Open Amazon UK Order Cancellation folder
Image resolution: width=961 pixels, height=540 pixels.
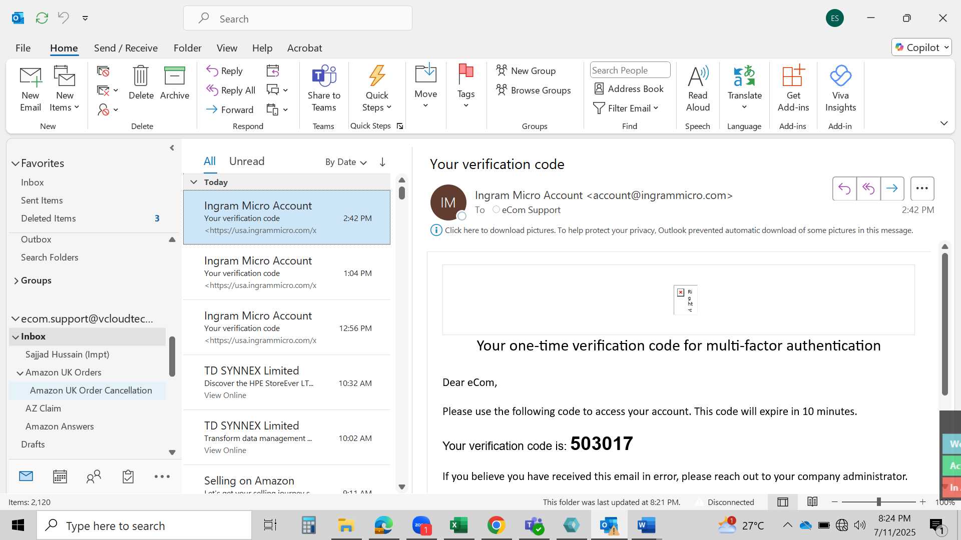pos(91,390)
